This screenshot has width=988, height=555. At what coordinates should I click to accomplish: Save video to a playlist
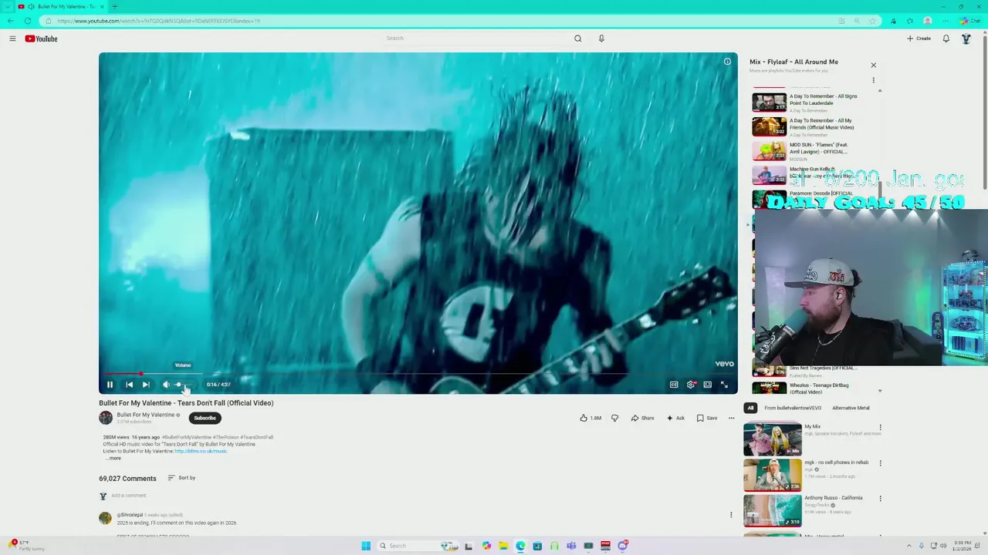point(707,418)
